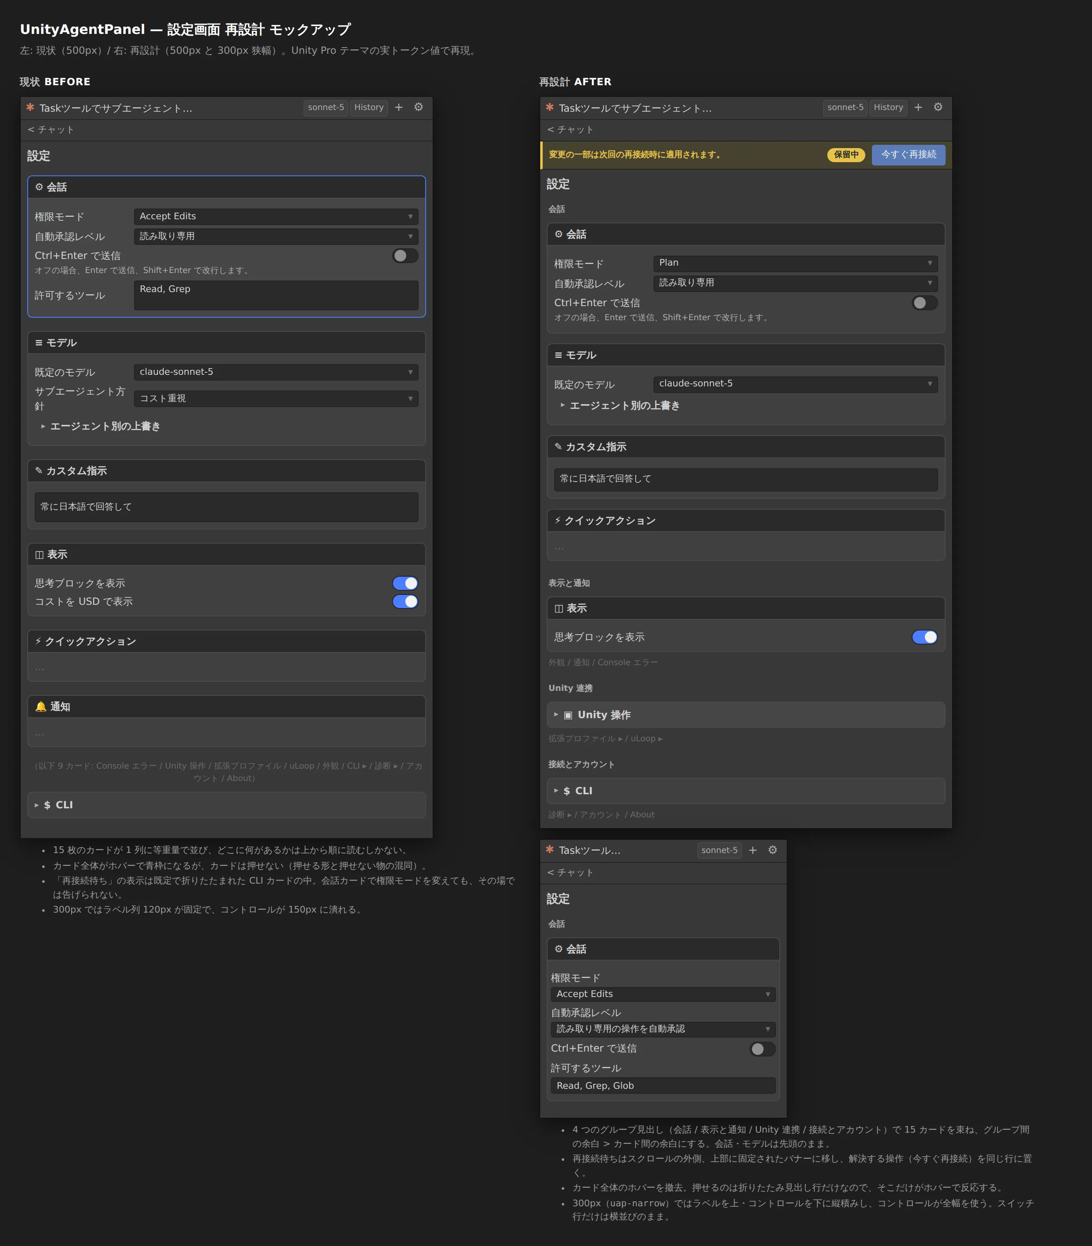Viewport: 1092px width, 1246px height.
Task: Click the lightning icon on BEFORE クイックアクション card
Action: pos(38,641)
